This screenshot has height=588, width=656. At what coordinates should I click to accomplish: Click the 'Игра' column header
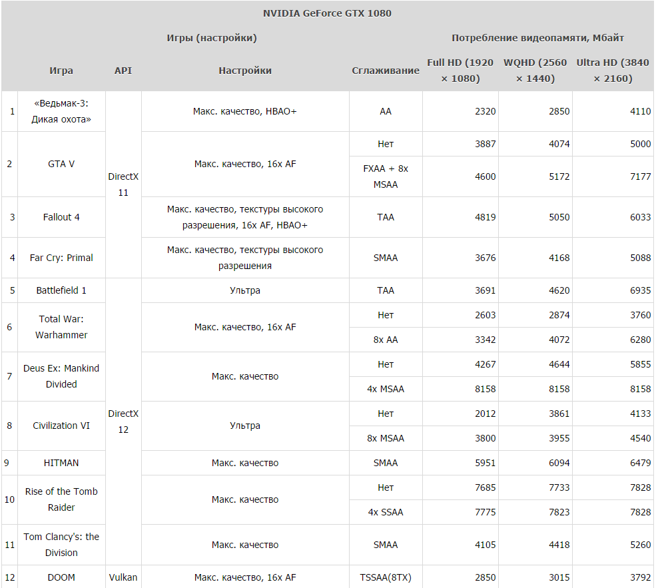[61, 71]
